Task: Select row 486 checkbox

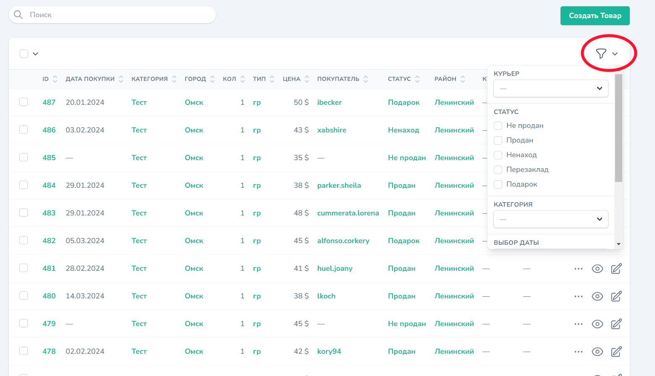Action: click(x=24, y=130)
